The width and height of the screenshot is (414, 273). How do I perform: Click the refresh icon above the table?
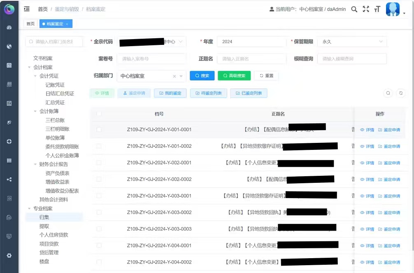click(401, 93)
